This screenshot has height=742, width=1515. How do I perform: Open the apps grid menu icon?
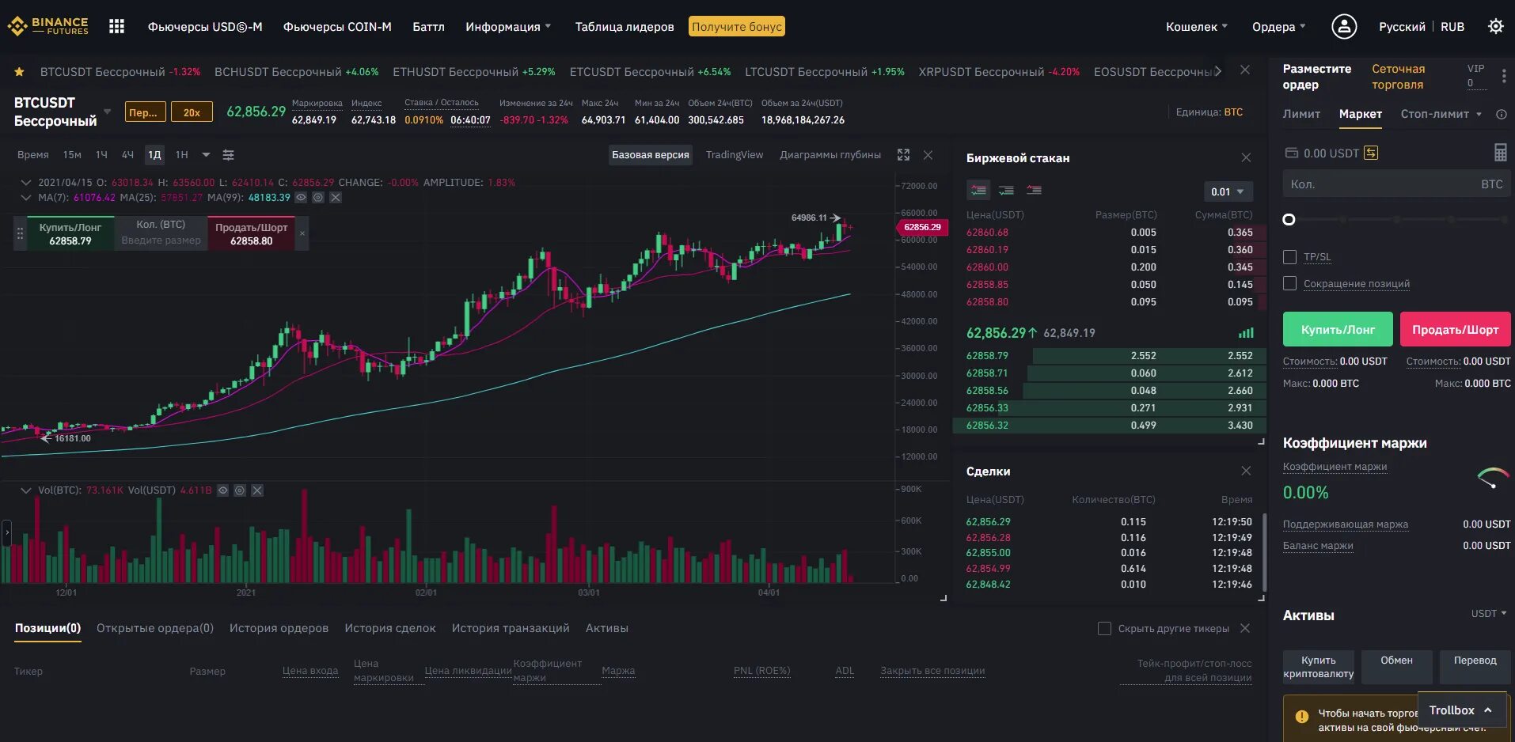pyautogui.click(x=117, y=26)
